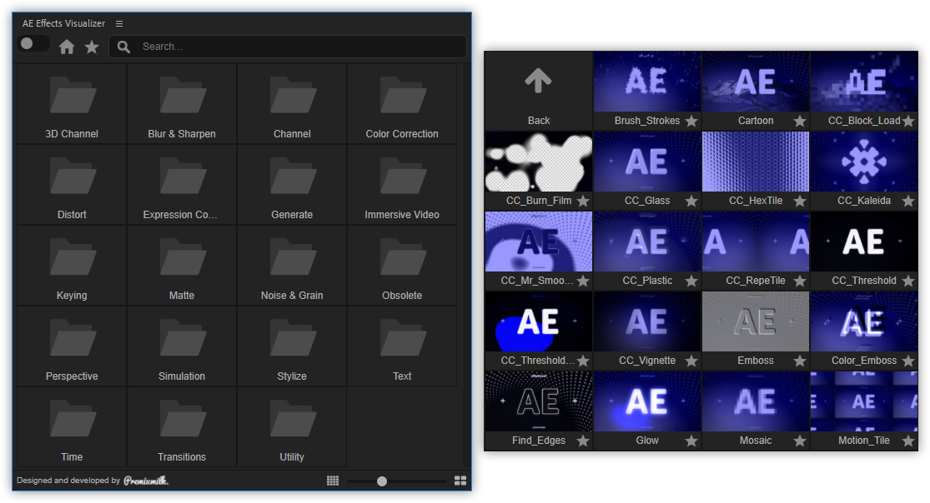The height and width of the screenshot is (503, 930).
Task: Favorite the Brush_Strokes effect
Action: (691, 121)
